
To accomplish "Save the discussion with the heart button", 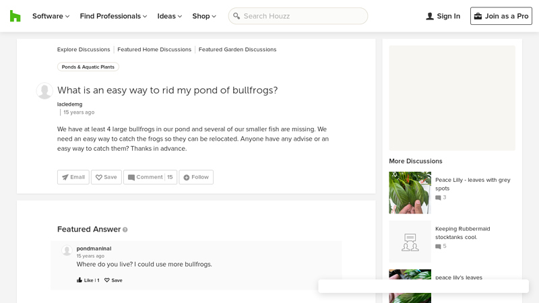I will tap(106, 177).
